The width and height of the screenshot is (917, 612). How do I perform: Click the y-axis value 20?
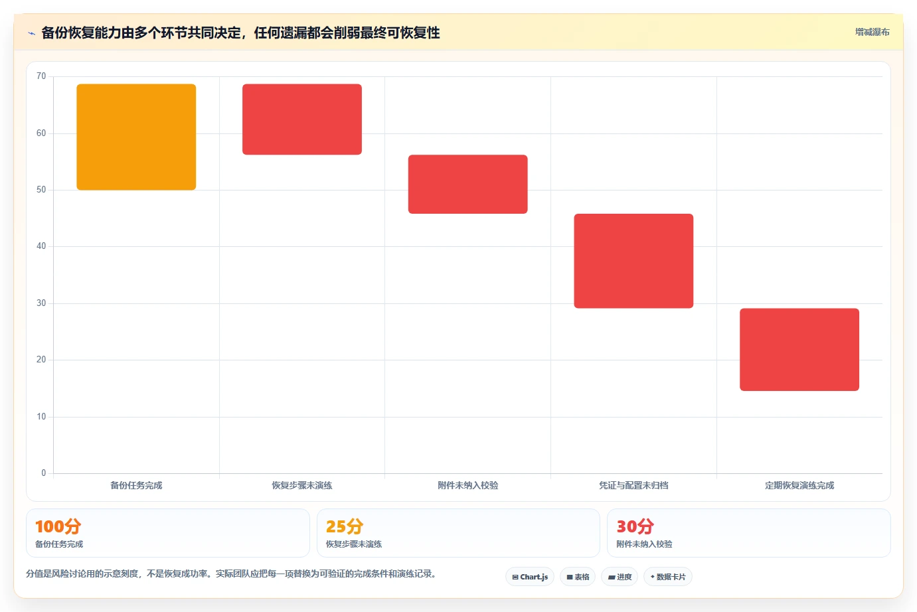[41, 360]
